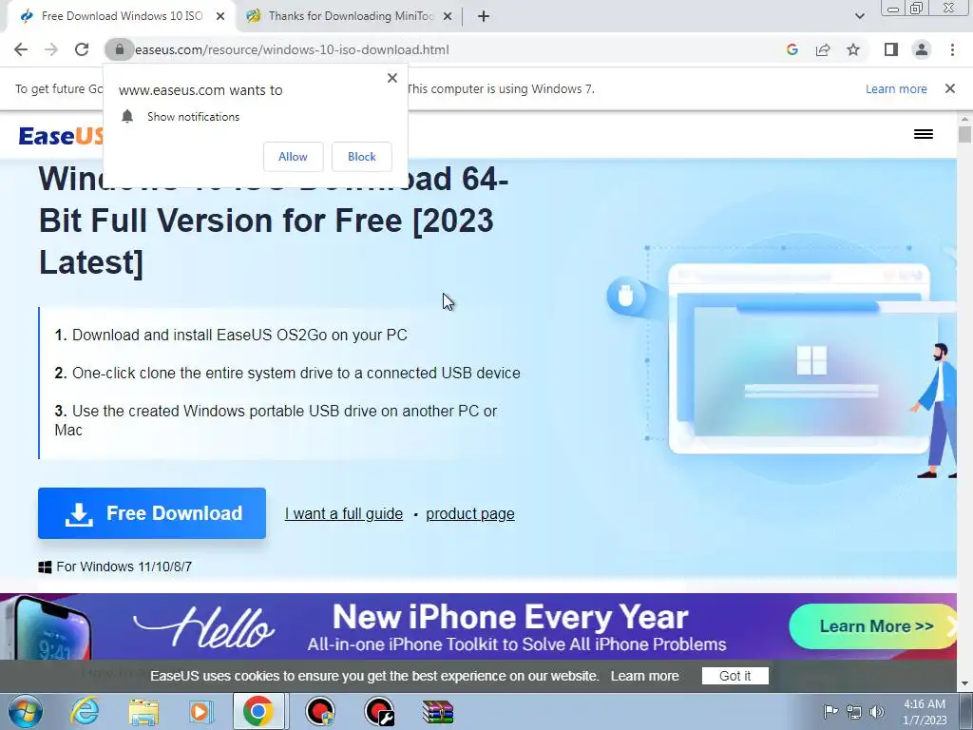Open the product page link
The width and height of the screenshot is (973, 730).
pos(470,514)
